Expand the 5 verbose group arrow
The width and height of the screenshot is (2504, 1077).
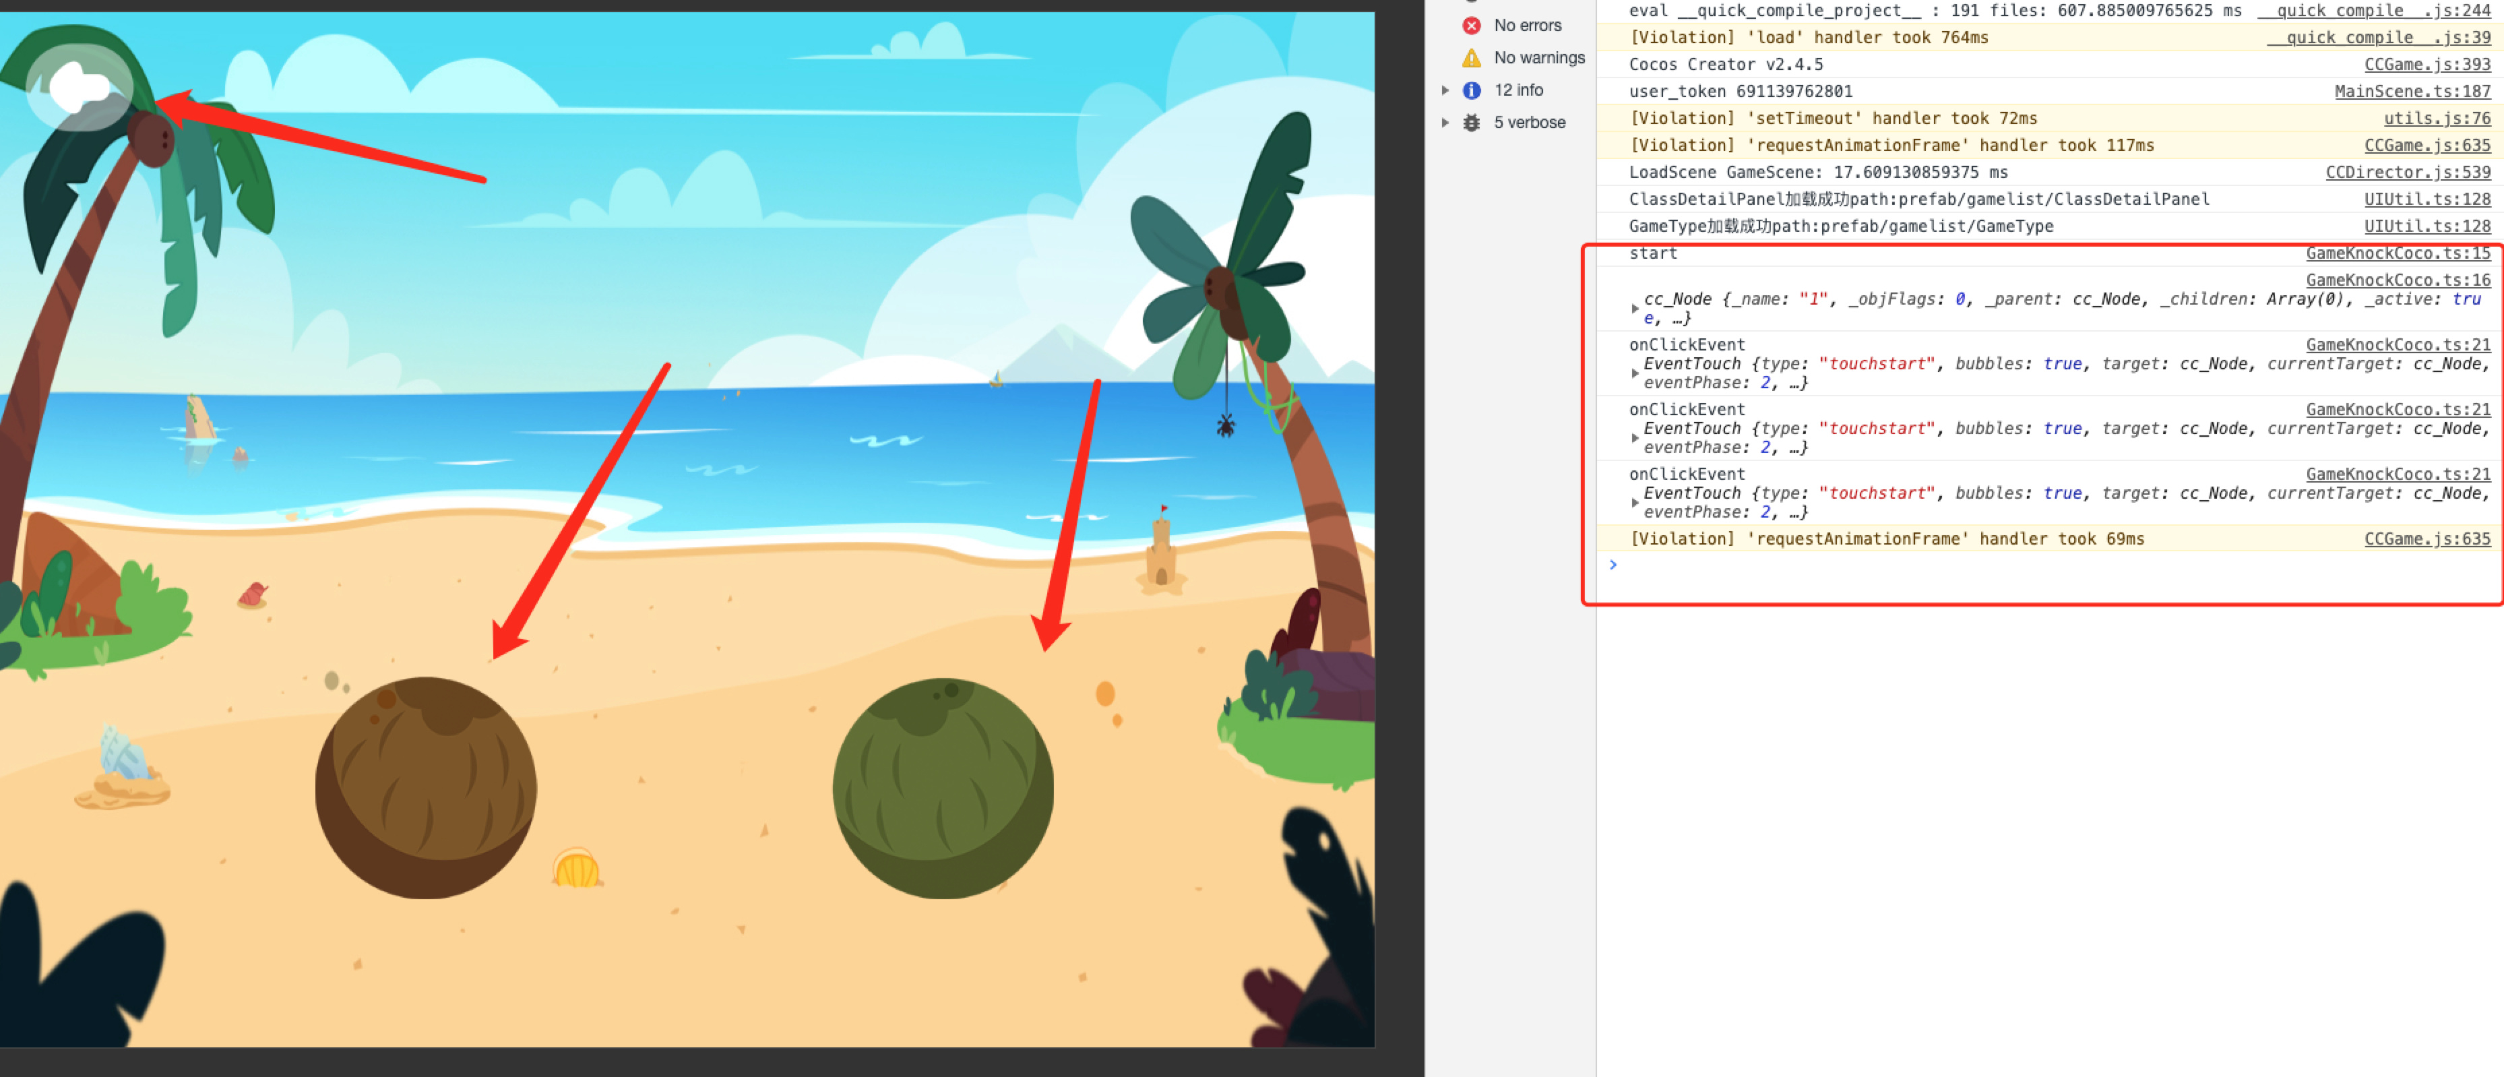click(x=1445, y=123)
